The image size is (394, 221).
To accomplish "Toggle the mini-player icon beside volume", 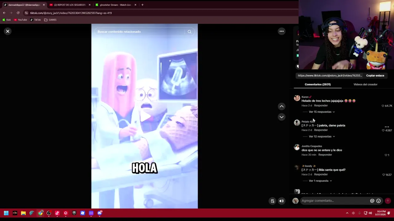I will pos(272,201).
